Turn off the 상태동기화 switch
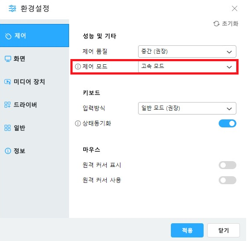Image resolution: width=247 pixels, height=241 pixels. pos(228,123)
